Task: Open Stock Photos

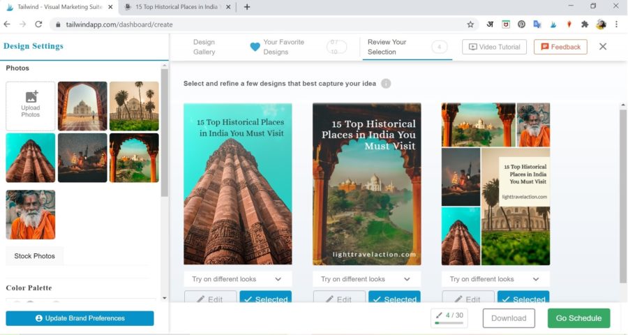Action: 34,255
